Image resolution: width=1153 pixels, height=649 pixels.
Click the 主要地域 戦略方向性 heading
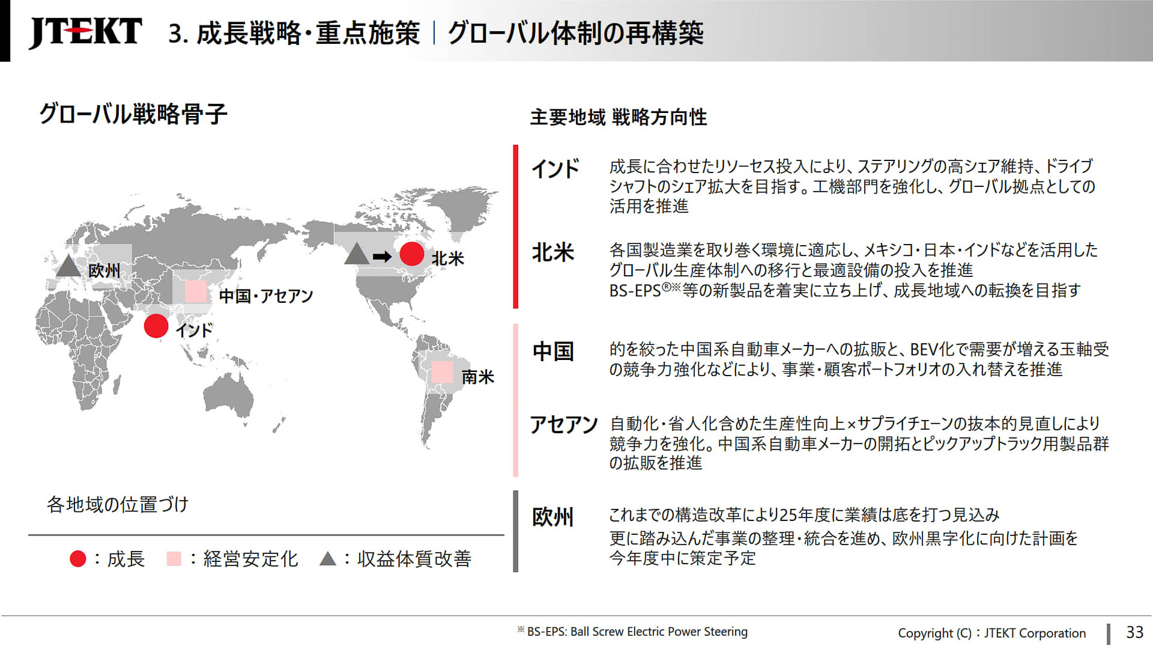[x=619, y=117]
